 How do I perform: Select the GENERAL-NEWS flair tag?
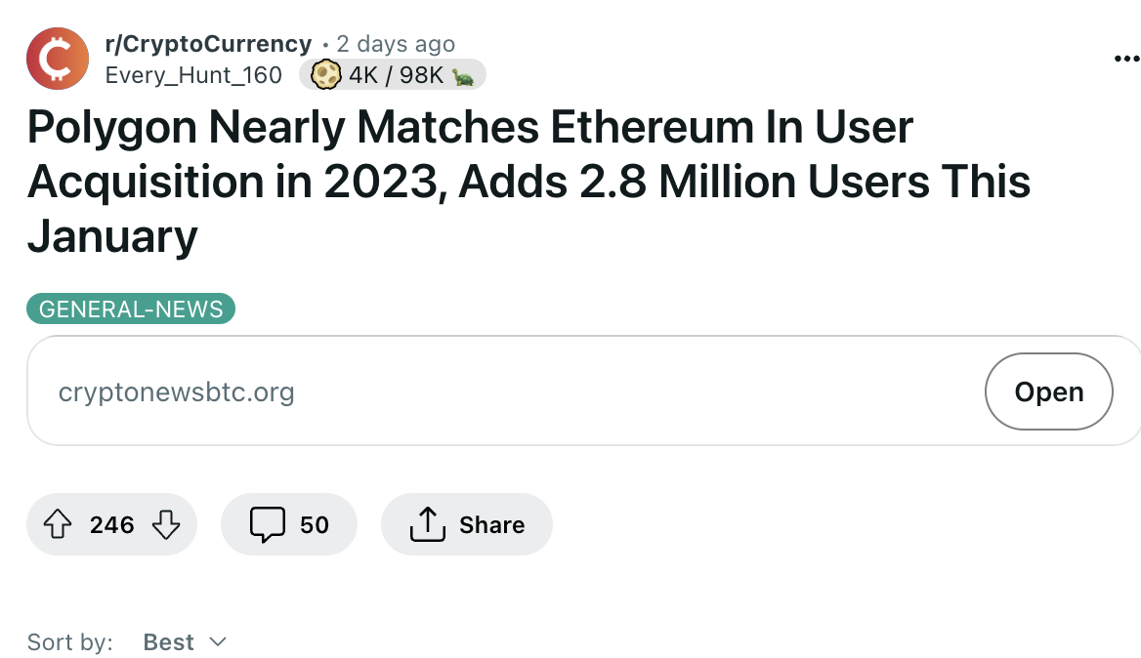click(130, 308)
